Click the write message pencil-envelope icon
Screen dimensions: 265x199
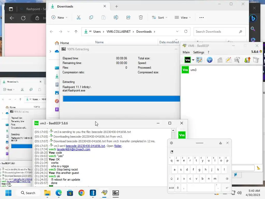point(229,60)
